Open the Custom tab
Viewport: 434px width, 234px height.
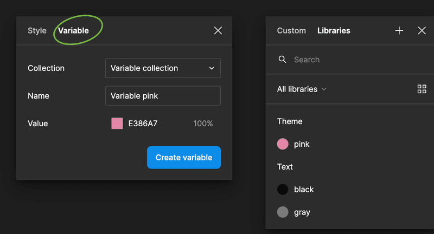click(x=291, y=31)
